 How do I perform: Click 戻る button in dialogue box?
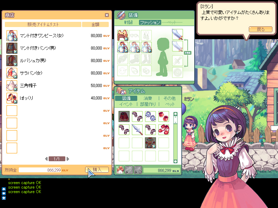tap(260, 29)
